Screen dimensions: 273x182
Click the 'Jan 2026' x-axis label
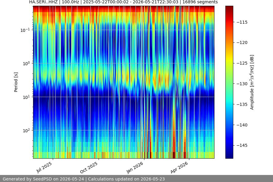click(x=135, y=167)
